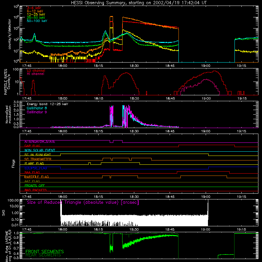Select the SAS axis label
This screenshot has height=262, width=262.
pos(4,213)
